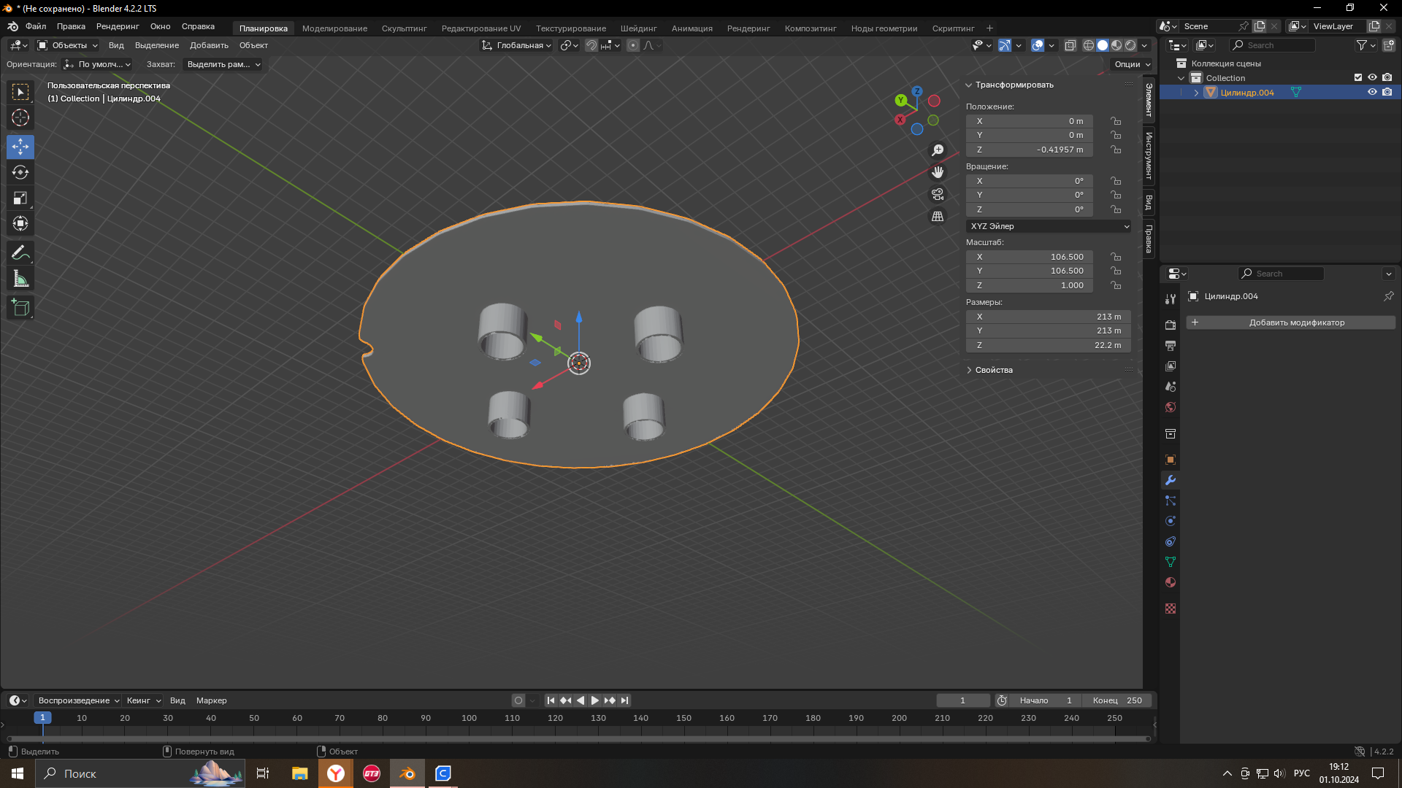The height and width of the screenshot is (788, 1402).
Task: Expand Цилиндр.004 tree item in outliner
Action: 1196,93
